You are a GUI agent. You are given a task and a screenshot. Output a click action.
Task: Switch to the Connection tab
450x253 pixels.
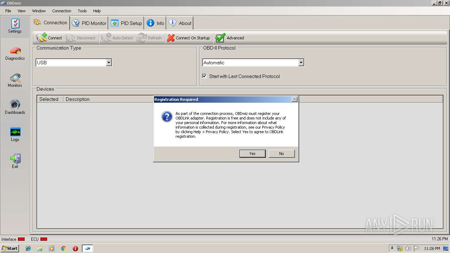click(x=50, y=23)
